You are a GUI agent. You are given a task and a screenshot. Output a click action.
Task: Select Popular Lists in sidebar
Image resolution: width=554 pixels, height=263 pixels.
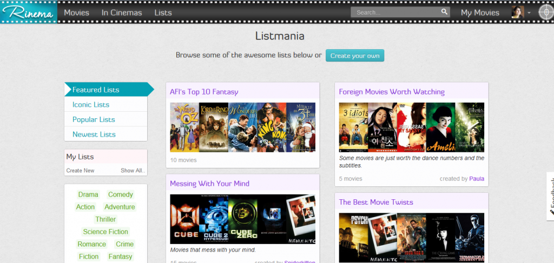click(x=105, y=119)
